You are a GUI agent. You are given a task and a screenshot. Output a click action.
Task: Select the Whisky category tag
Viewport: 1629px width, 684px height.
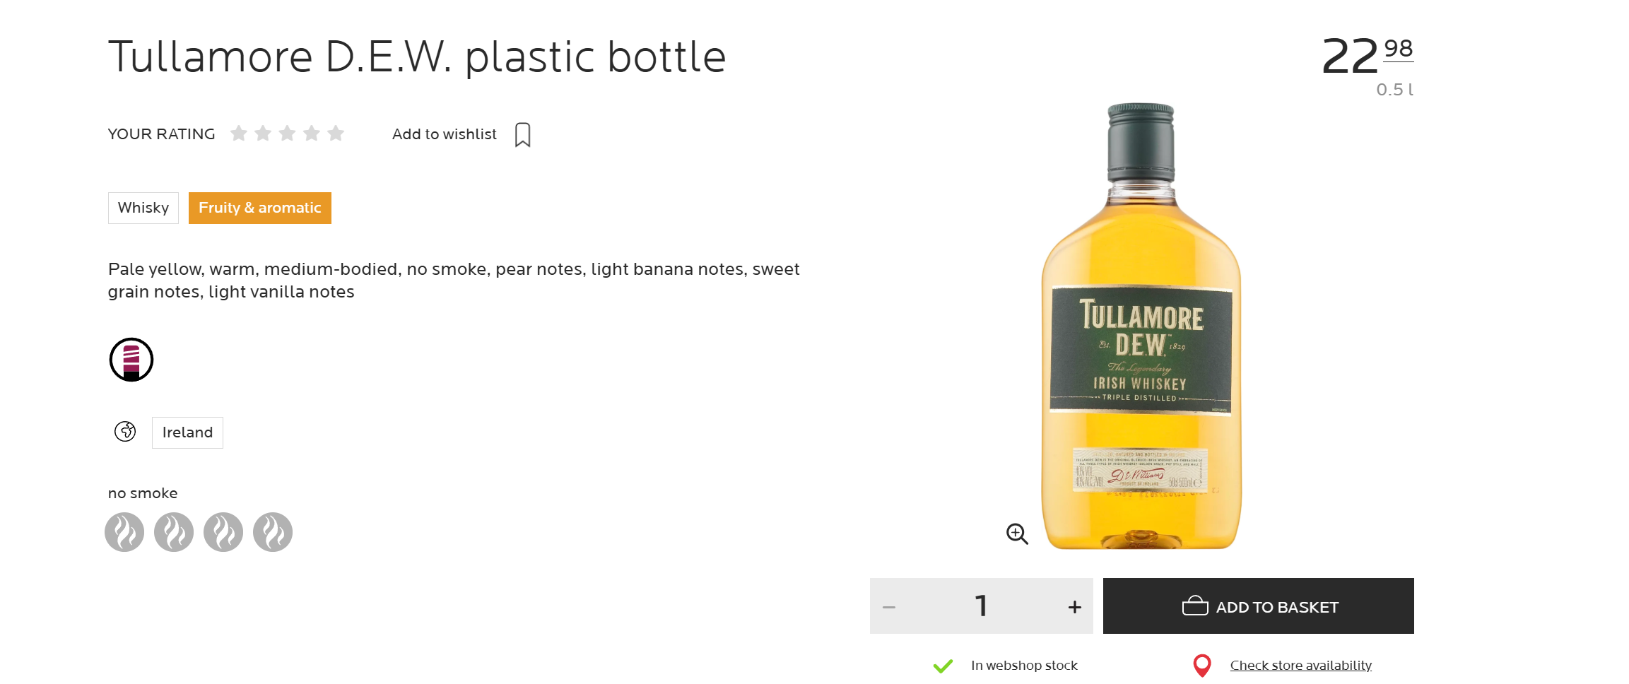click(143, 208)
